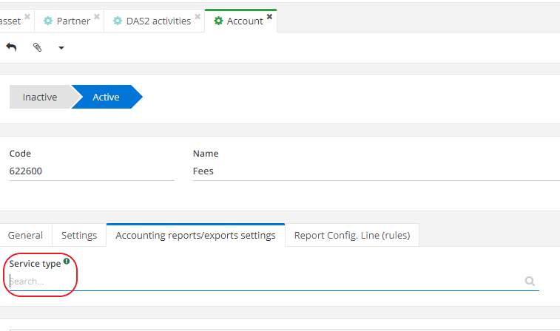
Task: Click the back arrow icon in toolbar
Action: click(x=11, y=47)
